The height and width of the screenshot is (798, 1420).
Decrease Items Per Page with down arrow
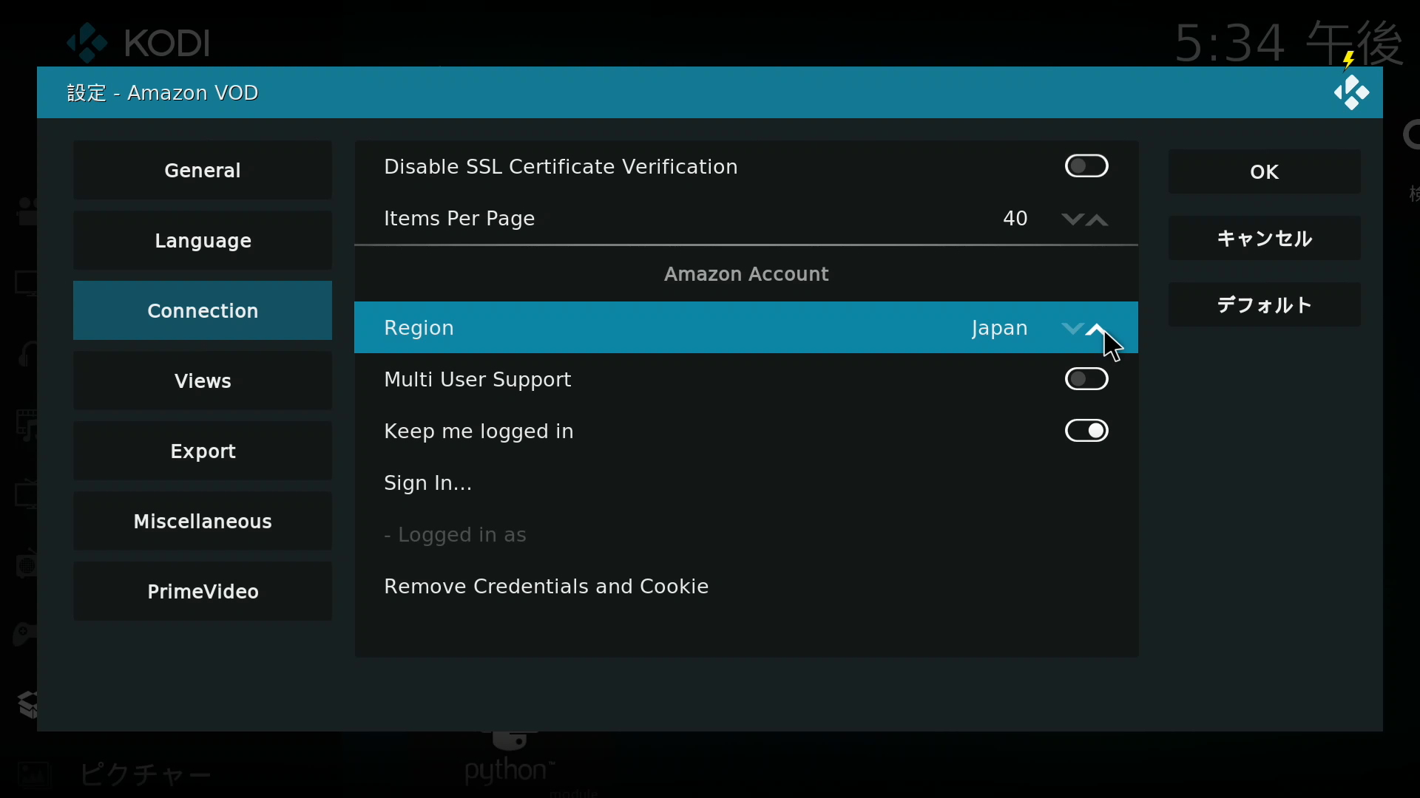point(1072,219)
